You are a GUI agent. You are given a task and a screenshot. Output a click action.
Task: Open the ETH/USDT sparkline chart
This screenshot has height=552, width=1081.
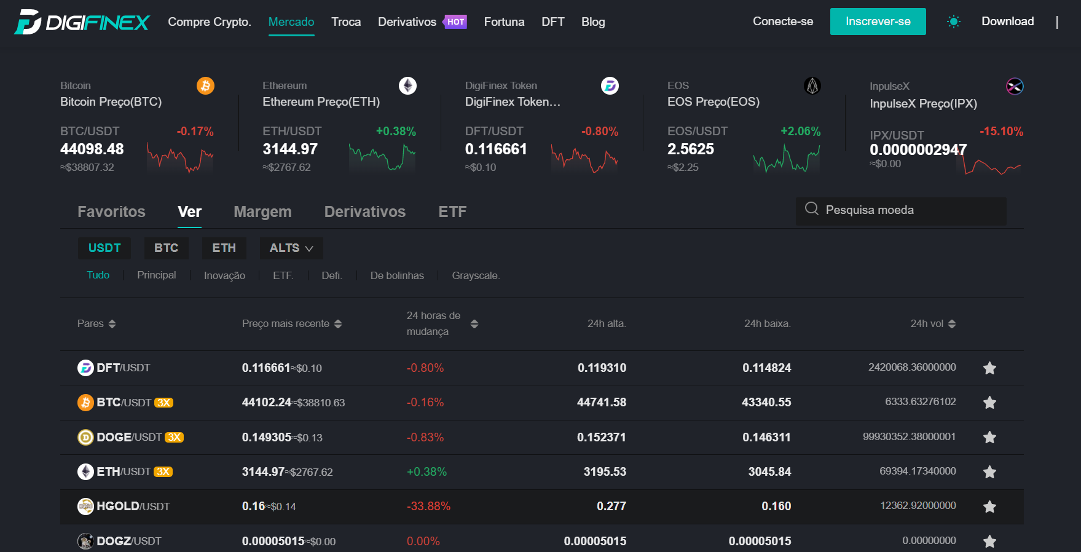tap(382, 157)
